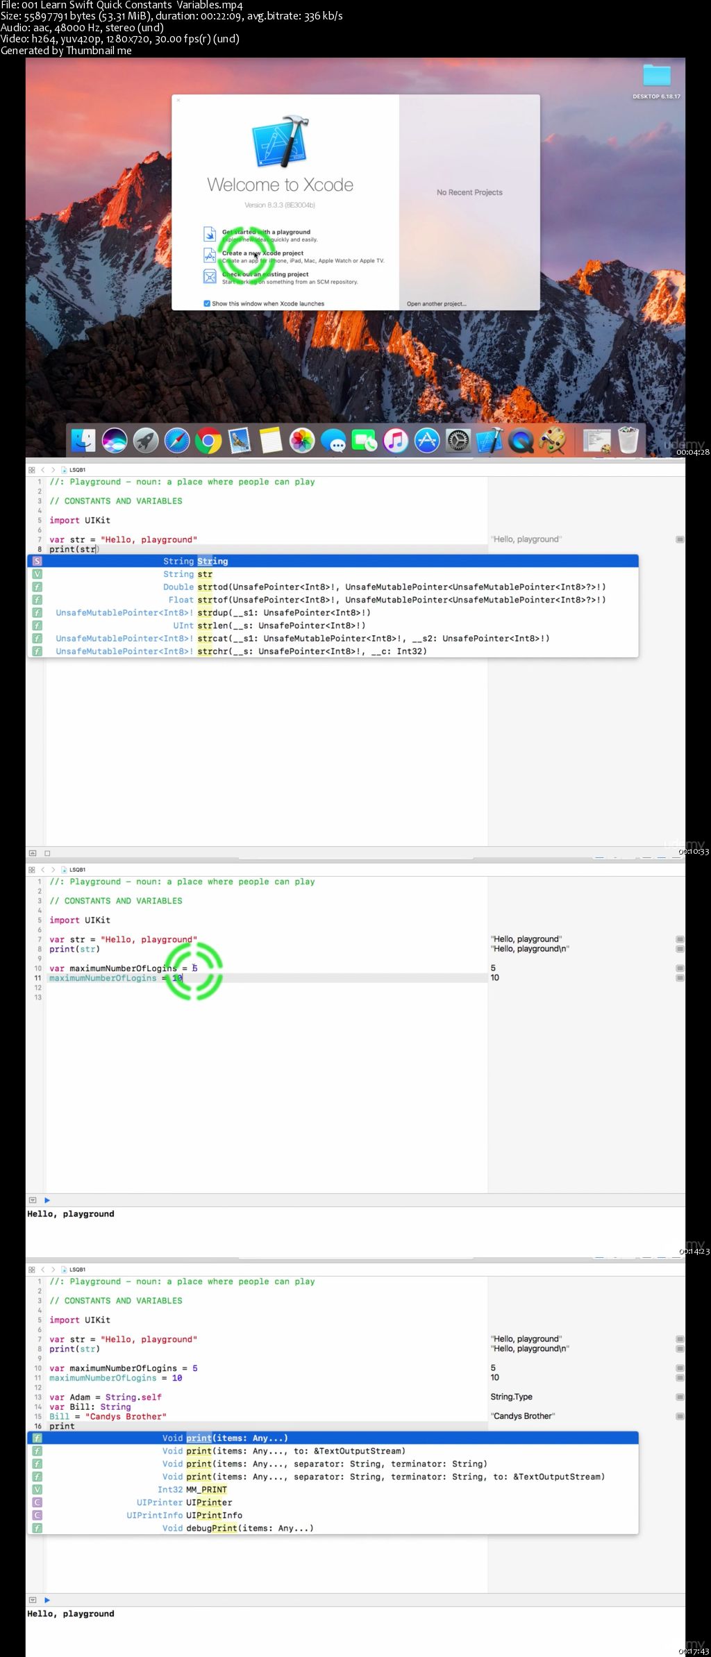
Task: Open Messages speech bubble in Dock
Action: pos(333,441)
